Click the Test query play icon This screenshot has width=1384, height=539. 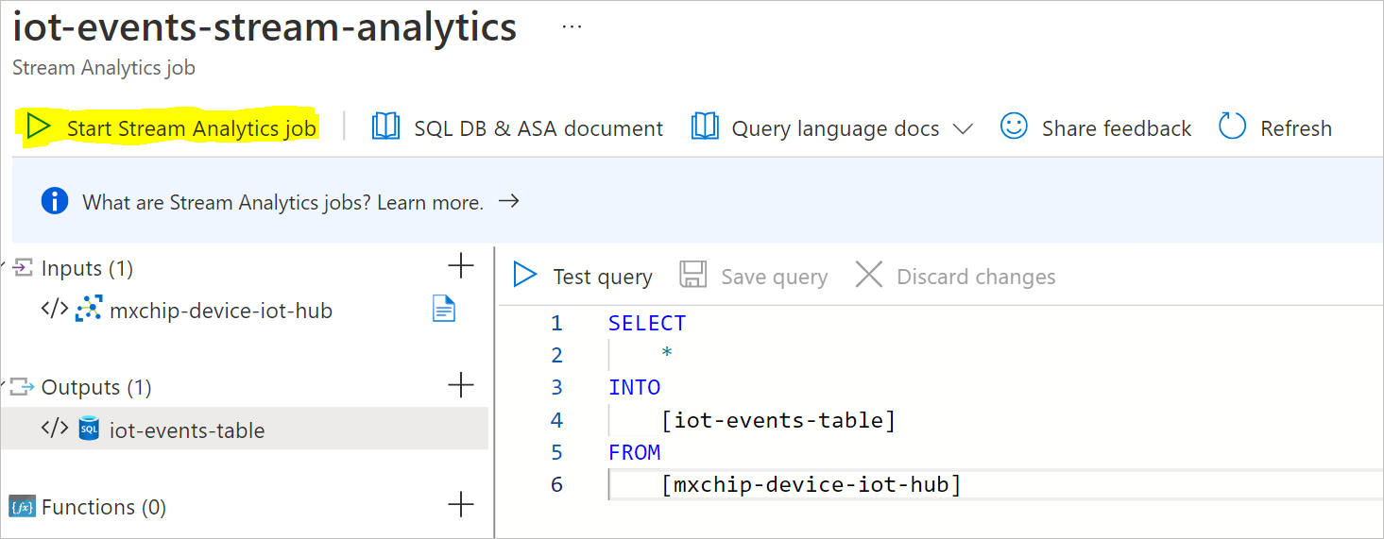tap(524, 276)
